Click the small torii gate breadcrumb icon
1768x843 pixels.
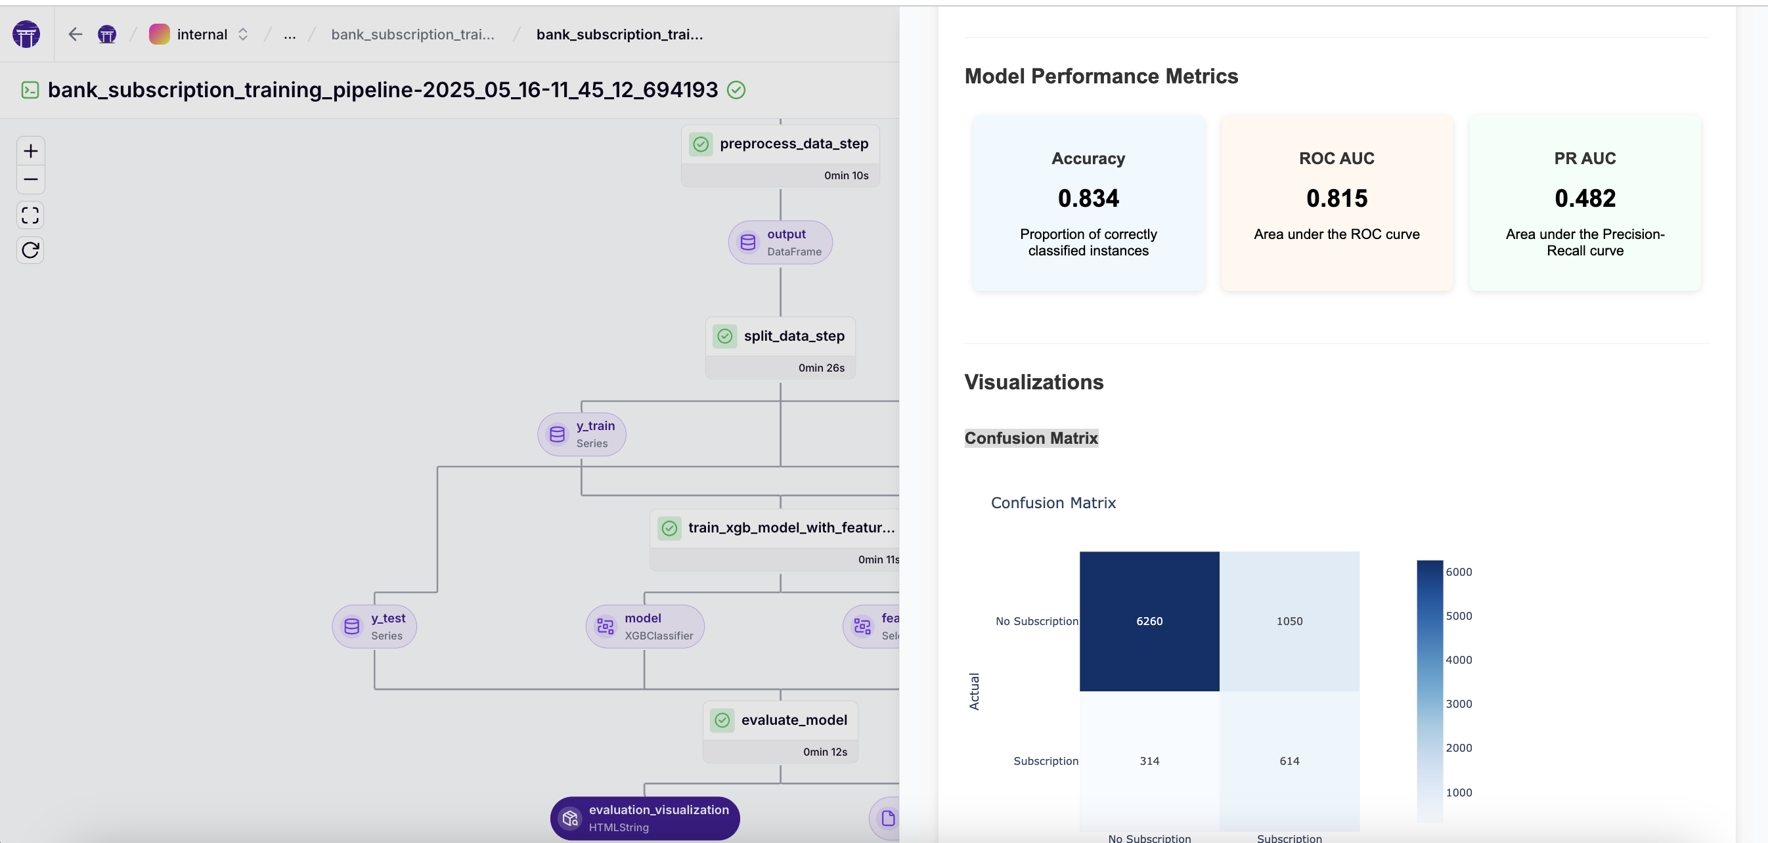pyautogui.click(x=107, y=34)
